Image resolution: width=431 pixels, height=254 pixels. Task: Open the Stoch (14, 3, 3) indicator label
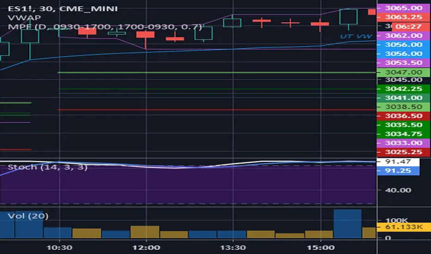(48, 167)
